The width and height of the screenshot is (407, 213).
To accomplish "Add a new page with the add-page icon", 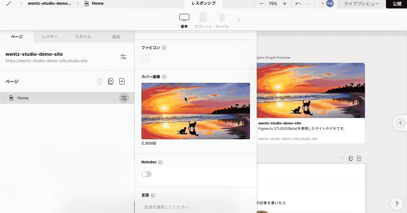I will pos(122,81).
